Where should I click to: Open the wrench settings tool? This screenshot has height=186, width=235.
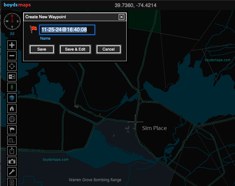[12, 172]
